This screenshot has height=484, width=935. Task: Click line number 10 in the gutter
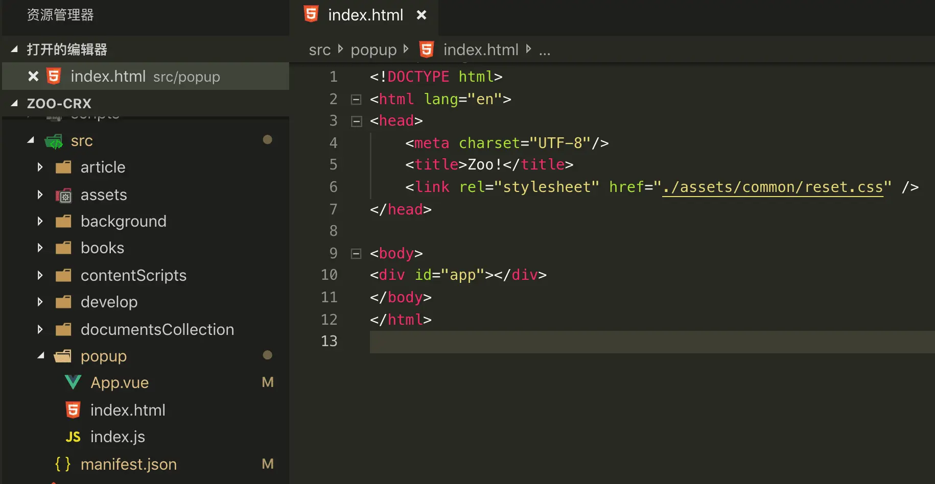(x=329, y=275)
